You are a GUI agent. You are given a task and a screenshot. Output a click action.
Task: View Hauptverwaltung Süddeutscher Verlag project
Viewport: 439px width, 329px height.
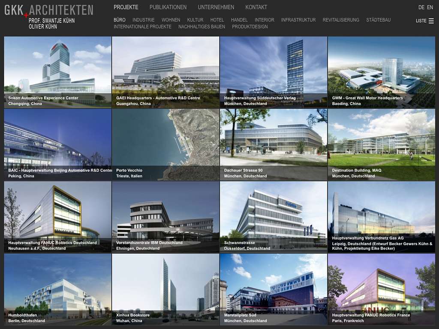274,72
